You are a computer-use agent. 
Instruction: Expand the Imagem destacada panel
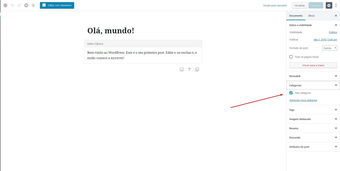coord(313,119)
